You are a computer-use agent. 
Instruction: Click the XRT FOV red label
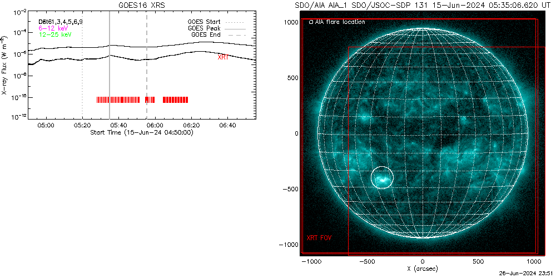pyautogui.click(x=319, y=238)
